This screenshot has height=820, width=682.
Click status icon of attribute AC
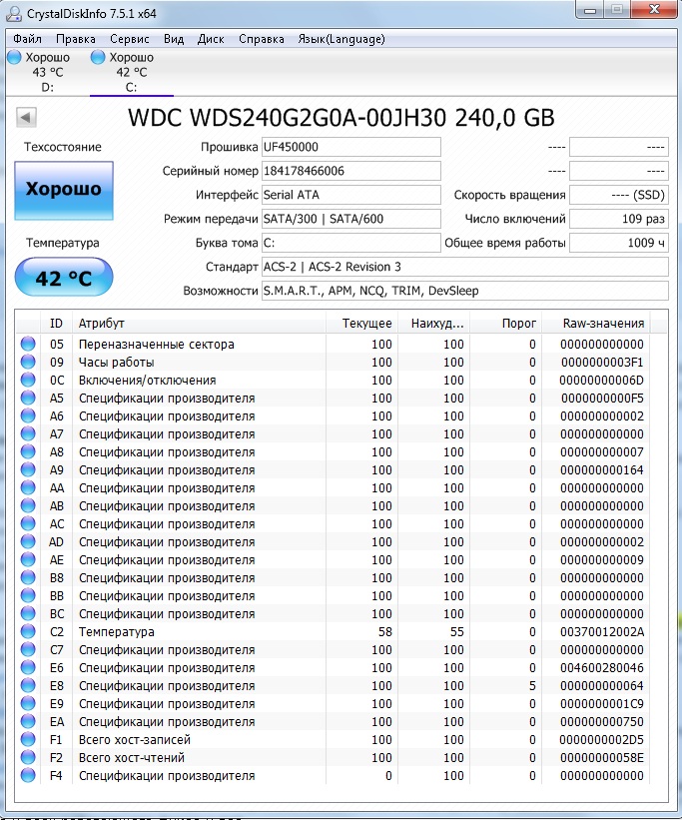pos(28,523)
